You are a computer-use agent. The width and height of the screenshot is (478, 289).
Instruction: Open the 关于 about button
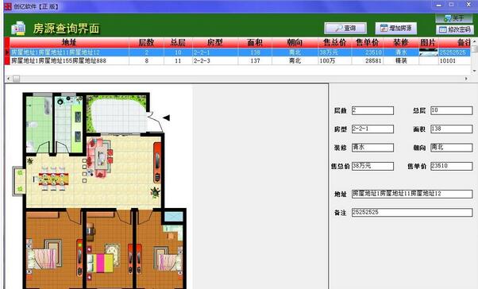454,18
